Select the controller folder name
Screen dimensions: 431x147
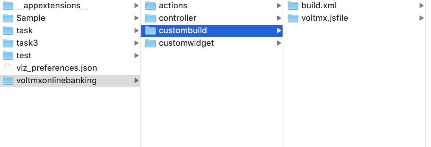tap(177, 18)
